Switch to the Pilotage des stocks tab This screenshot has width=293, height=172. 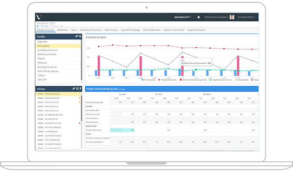pyautogui.click(x=46, y=30)
